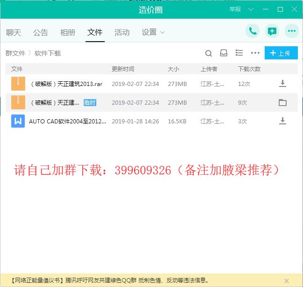
Task: Minimize the 造价圈 window
Action: (266, 9)
